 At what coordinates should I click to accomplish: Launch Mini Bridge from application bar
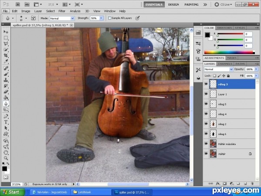pyautogui.click(x=27, y=4)
